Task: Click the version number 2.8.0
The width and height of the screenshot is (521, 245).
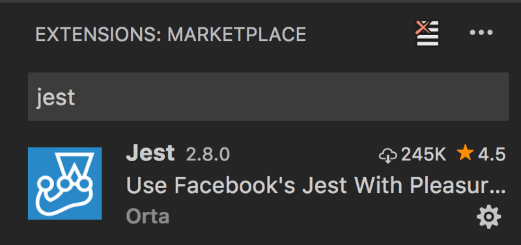Action: [x=208, y=155]
